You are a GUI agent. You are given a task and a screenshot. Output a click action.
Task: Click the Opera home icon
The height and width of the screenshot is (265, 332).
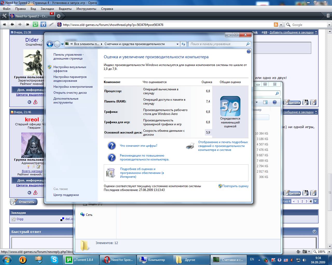pos(43,25)
